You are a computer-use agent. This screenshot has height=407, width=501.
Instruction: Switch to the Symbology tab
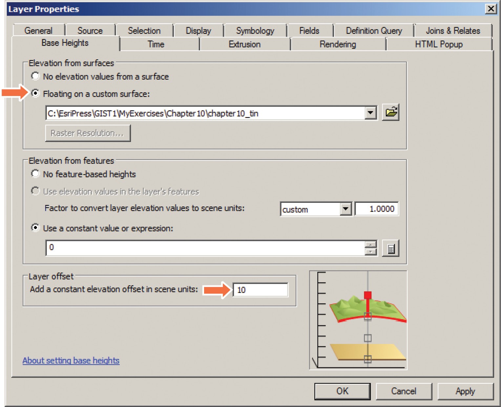click(x=255, y=31)
